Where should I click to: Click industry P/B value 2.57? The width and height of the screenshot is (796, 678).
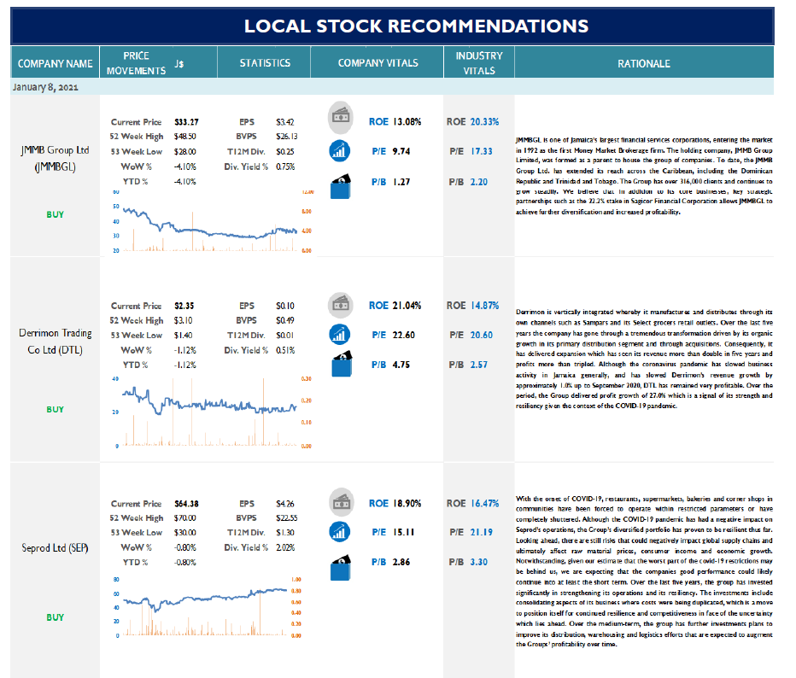tap(479, 365)
